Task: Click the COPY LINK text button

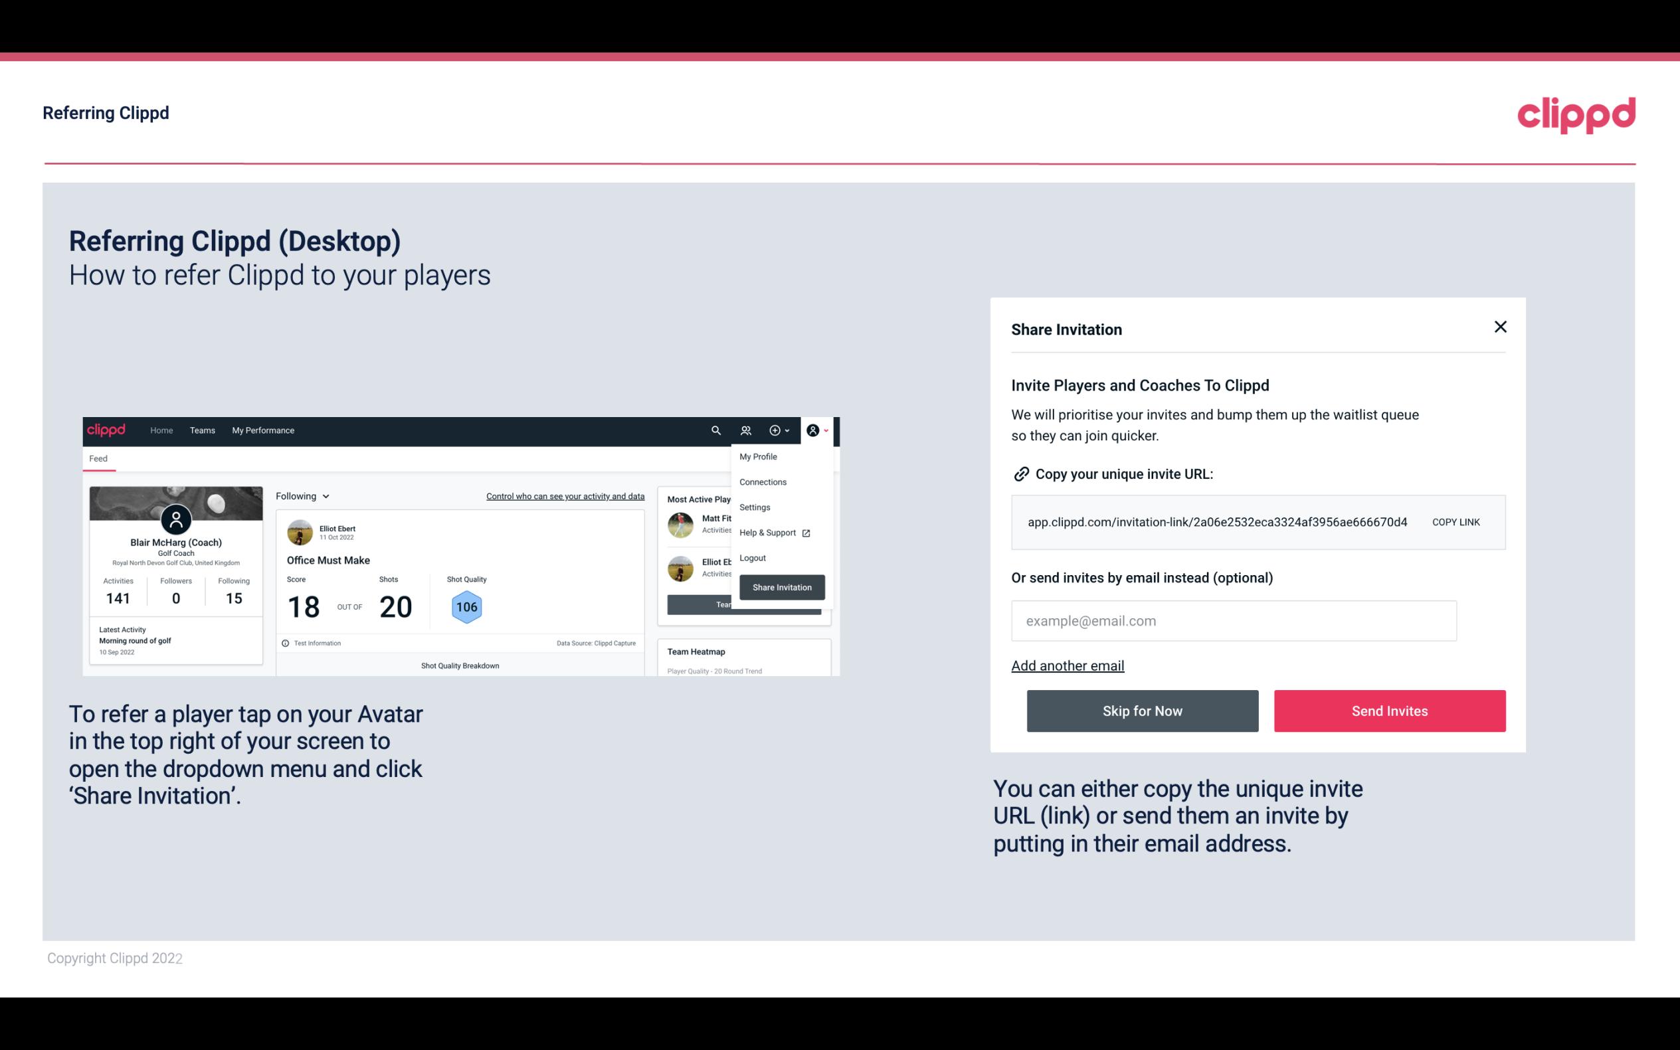Action: (1455, 521)
